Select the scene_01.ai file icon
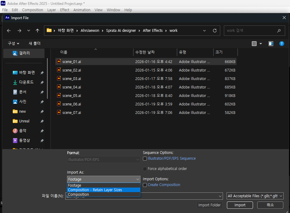This screenshot has width=290, height=213. (x=59, y=62)
